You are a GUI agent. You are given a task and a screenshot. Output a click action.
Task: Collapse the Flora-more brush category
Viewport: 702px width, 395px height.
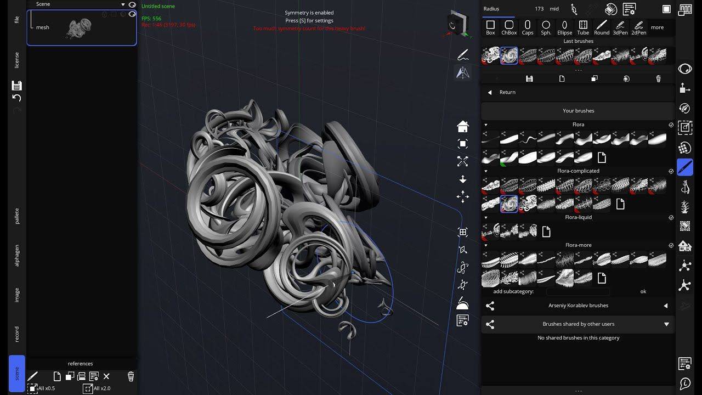(486, 246)
